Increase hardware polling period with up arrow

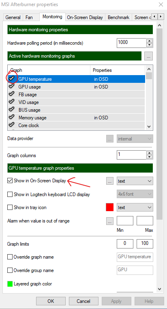150,41
